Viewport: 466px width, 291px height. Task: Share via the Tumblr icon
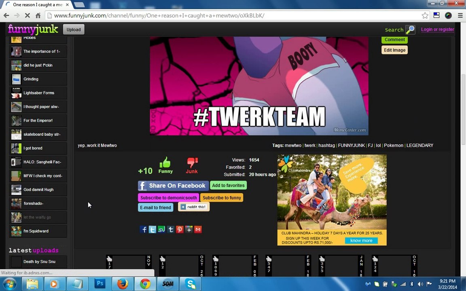[171, 230]
